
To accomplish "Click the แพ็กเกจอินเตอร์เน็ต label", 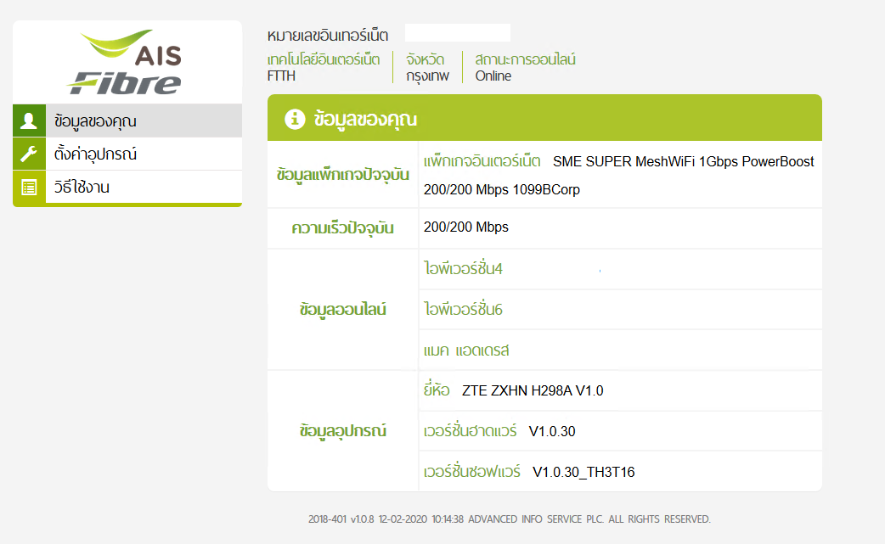I will [482, 161].
